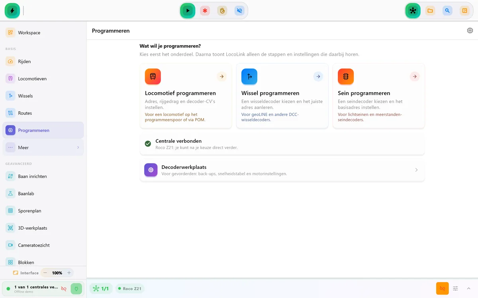Open 3D-werkplaats in the sidebar
Screen dimensions: 478x298
(43, 228)
